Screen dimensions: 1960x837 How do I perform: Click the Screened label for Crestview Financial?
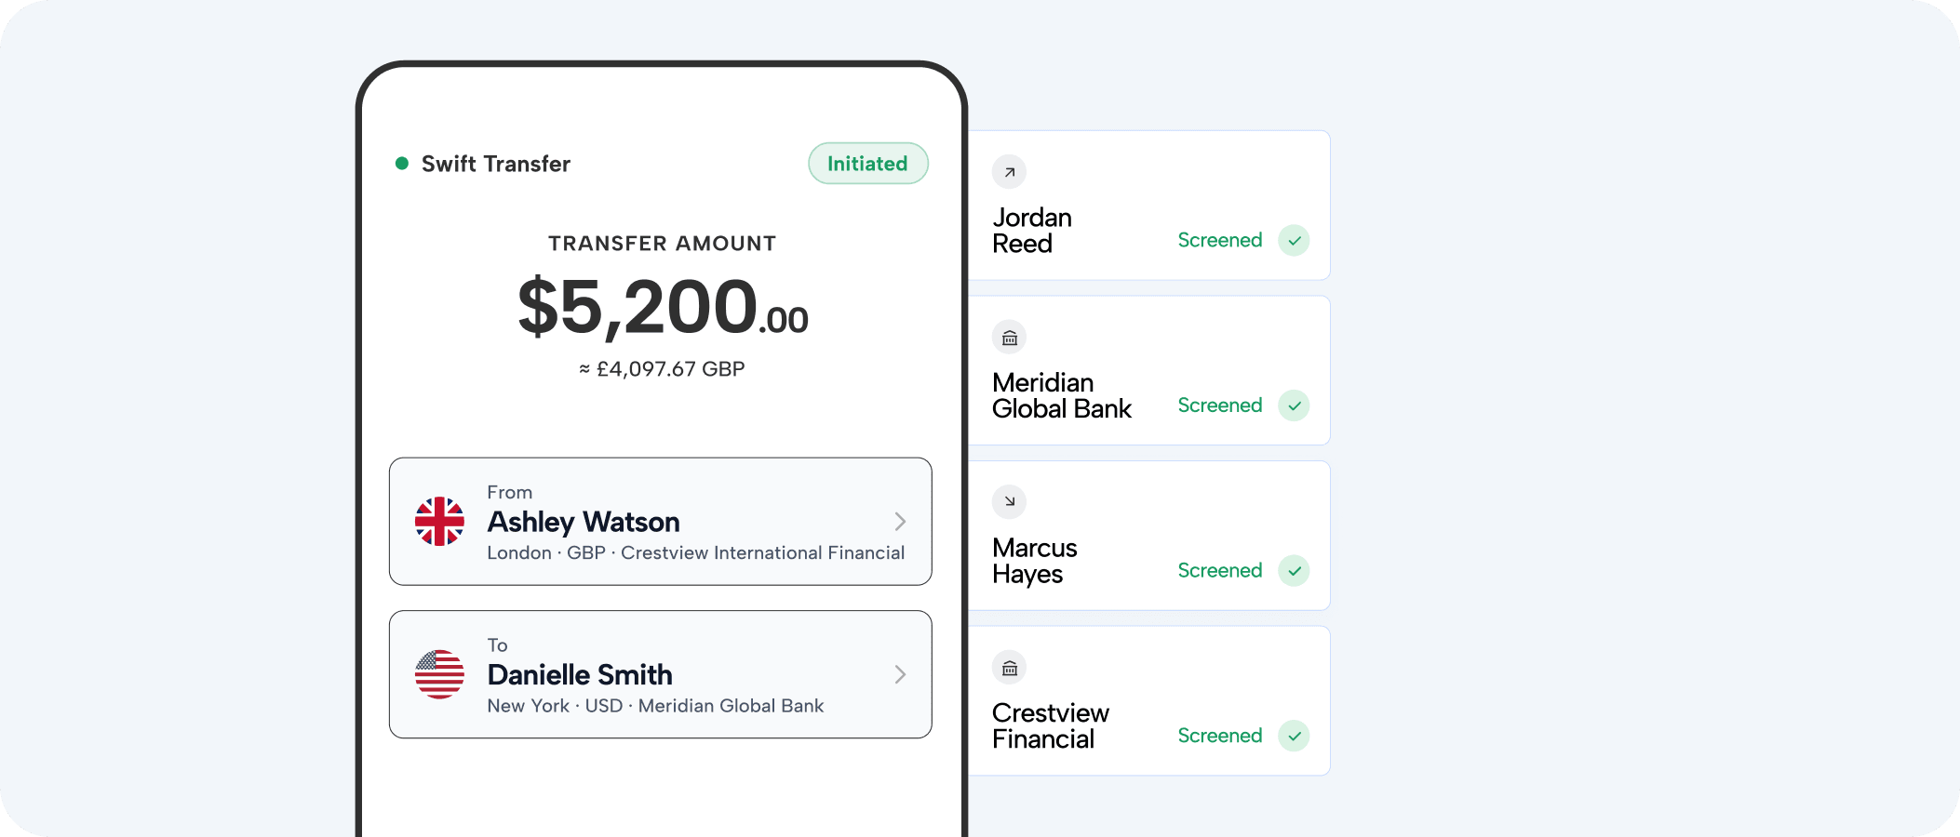coord(1219,736)
